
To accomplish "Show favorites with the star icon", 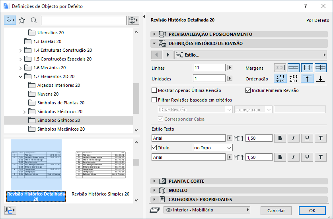I will point(22,20).
